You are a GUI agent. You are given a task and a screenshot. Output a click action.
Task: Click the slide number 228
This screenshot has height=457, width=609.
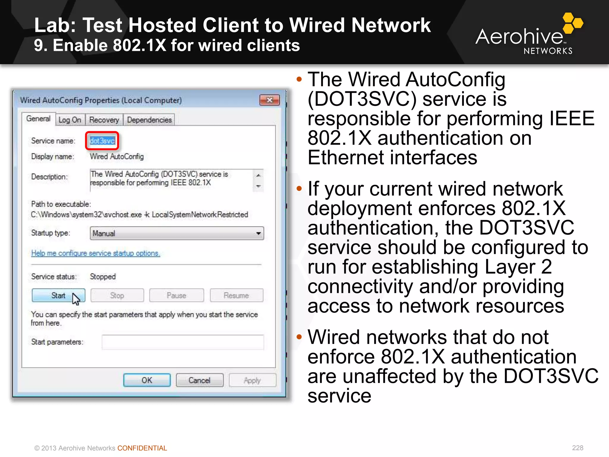pos(577,448)
